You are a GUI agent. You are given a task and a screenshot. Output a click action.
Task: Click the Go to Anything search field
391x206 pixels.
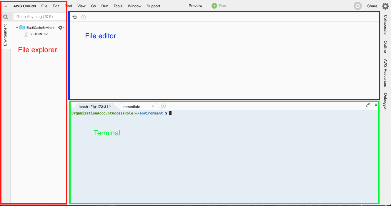(x=39, y=17)
